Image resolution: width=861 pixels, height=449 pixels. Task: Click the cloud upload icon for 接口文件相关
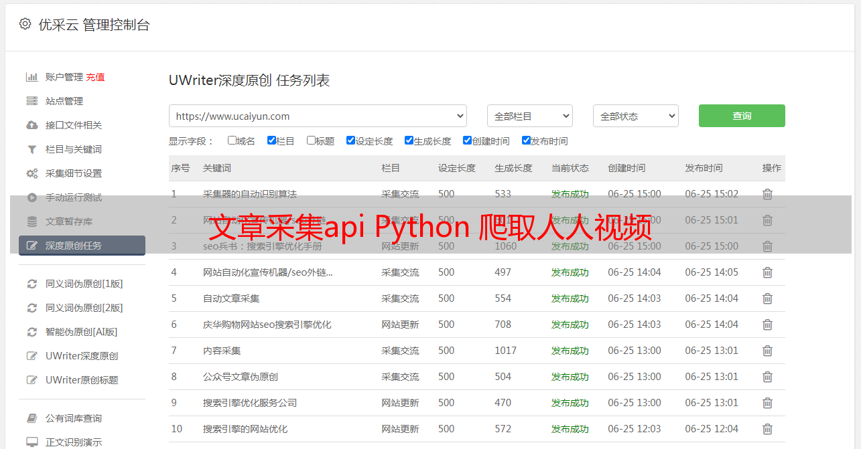pyautogui.click(x=31, y=125)
